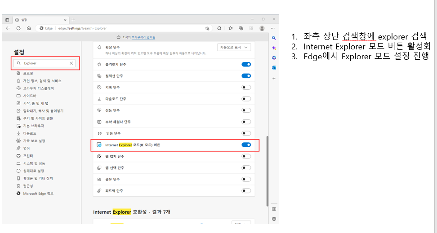Click the 브라우저가 관리됨 link
Screen dimensions: 437x233
143,37
